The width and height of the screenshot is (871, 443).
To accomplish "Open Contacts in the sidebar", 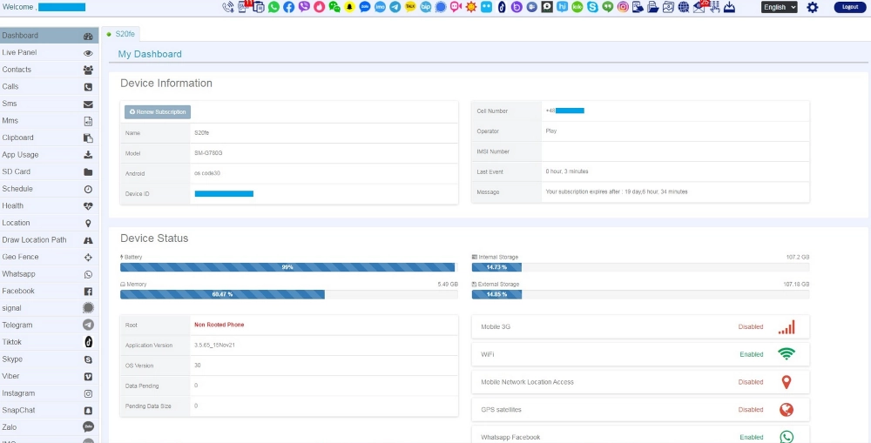I will click(50, 70).
